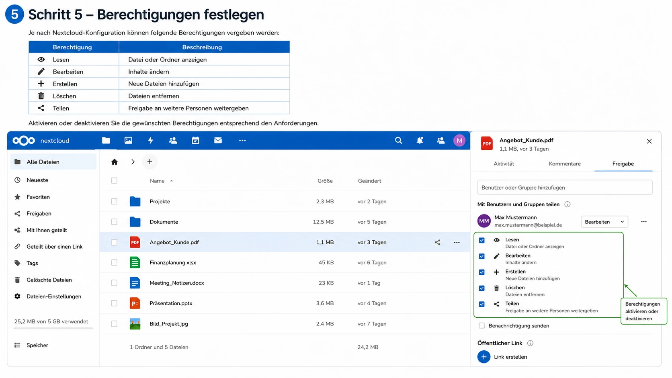672x378 pixels.
Task: Click Benutzer oder Gruppe hinzufügen field
Action: 565,188
